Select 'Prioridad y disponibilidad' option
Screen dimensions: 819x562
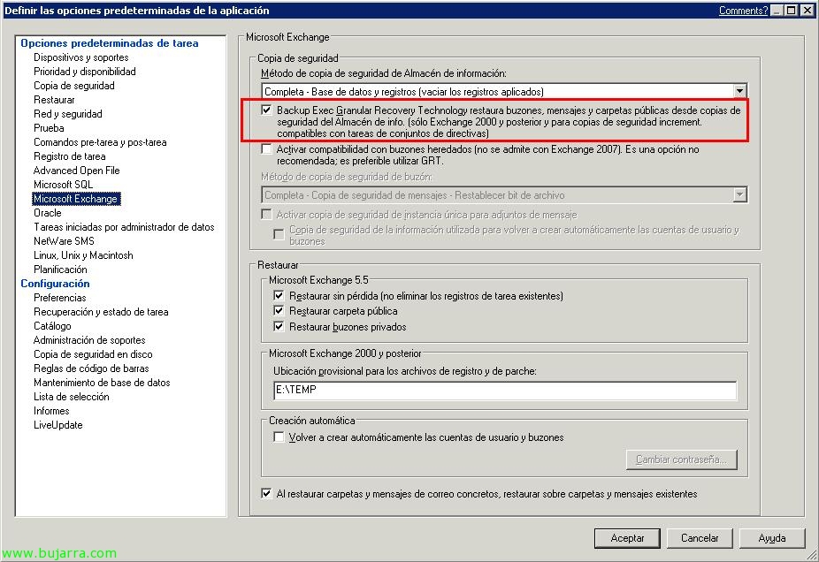click(x=85, y=72)
